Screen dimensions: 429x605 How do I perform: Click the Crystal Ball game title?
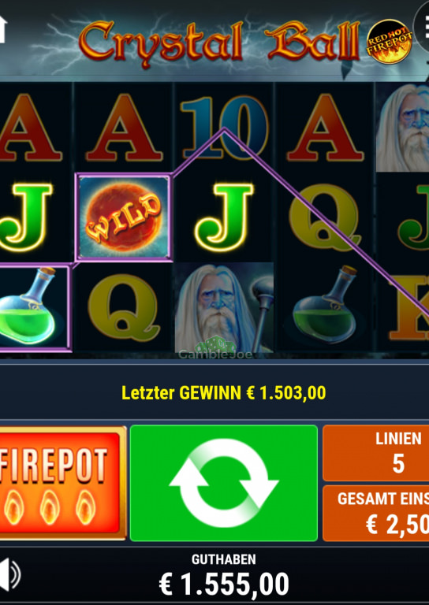click(219, 41)
